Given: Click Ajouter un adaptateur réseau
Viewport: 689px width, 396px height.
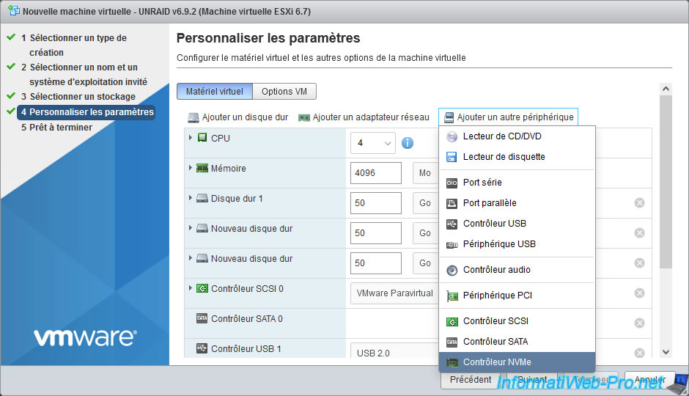Looking at the screenshot, I should point(364,117).
